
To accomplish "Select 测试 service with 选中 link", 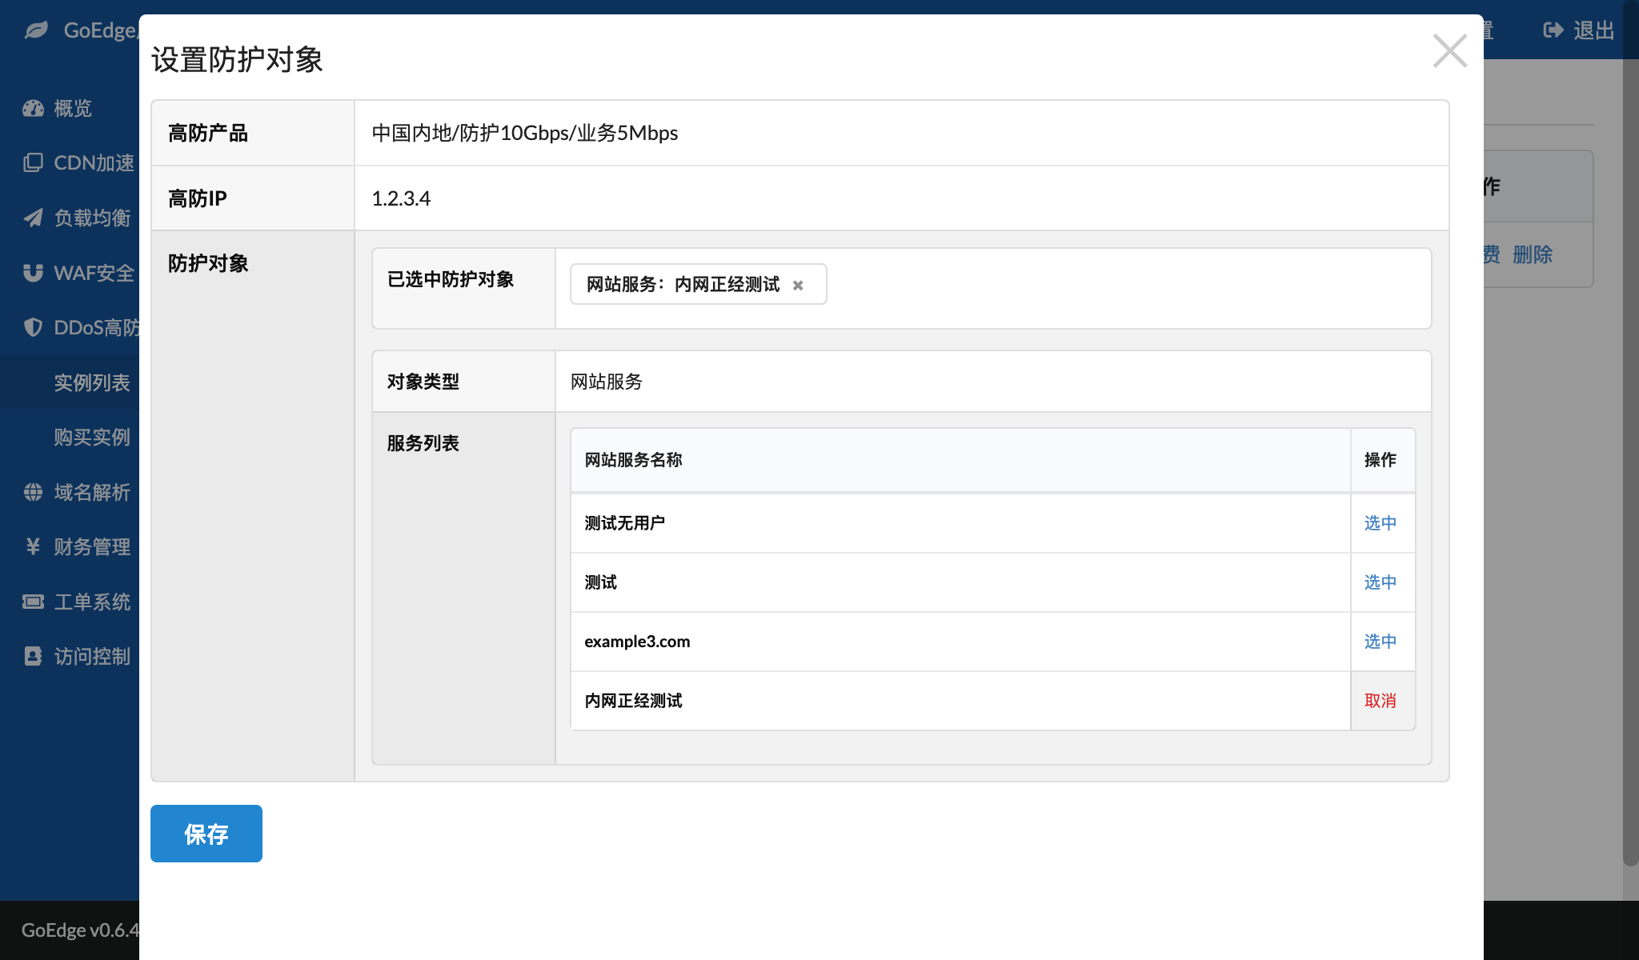I will point(1381,582).
